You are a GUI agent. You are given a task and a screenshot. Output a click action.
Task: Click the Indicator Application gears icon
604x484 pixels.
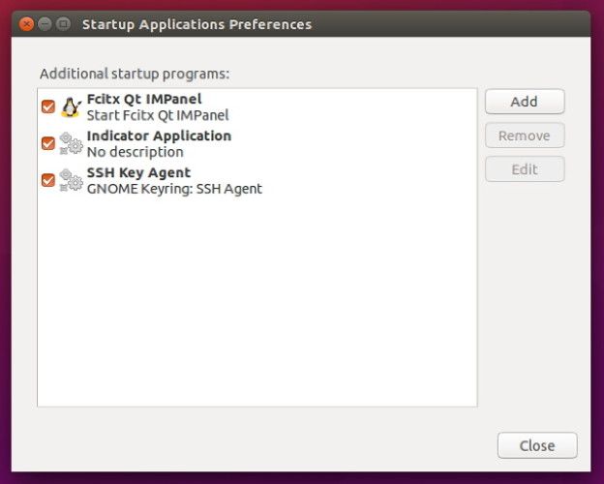coord(71,143)
